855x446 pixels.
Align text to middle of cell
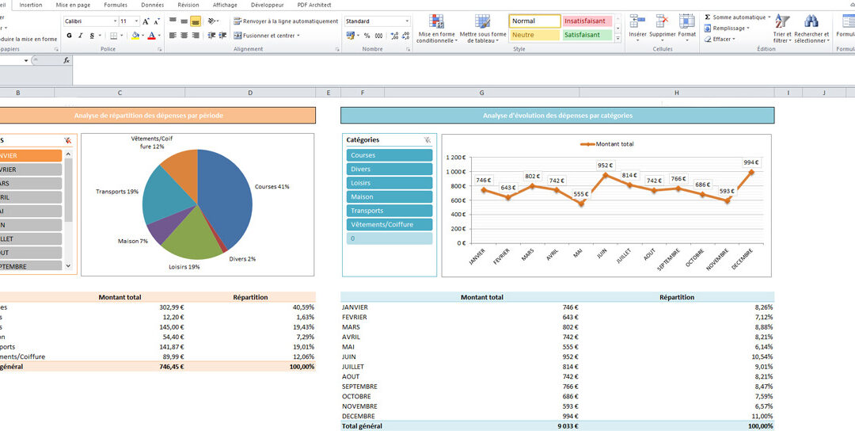click(x=184, y=21)
